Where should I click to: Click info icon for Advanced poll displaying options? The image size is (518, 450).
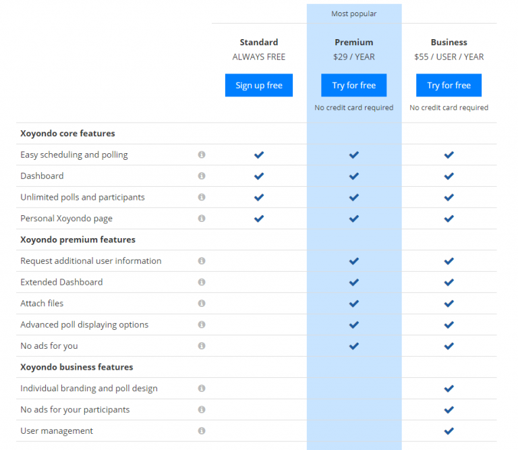click(x=201, y=325)
